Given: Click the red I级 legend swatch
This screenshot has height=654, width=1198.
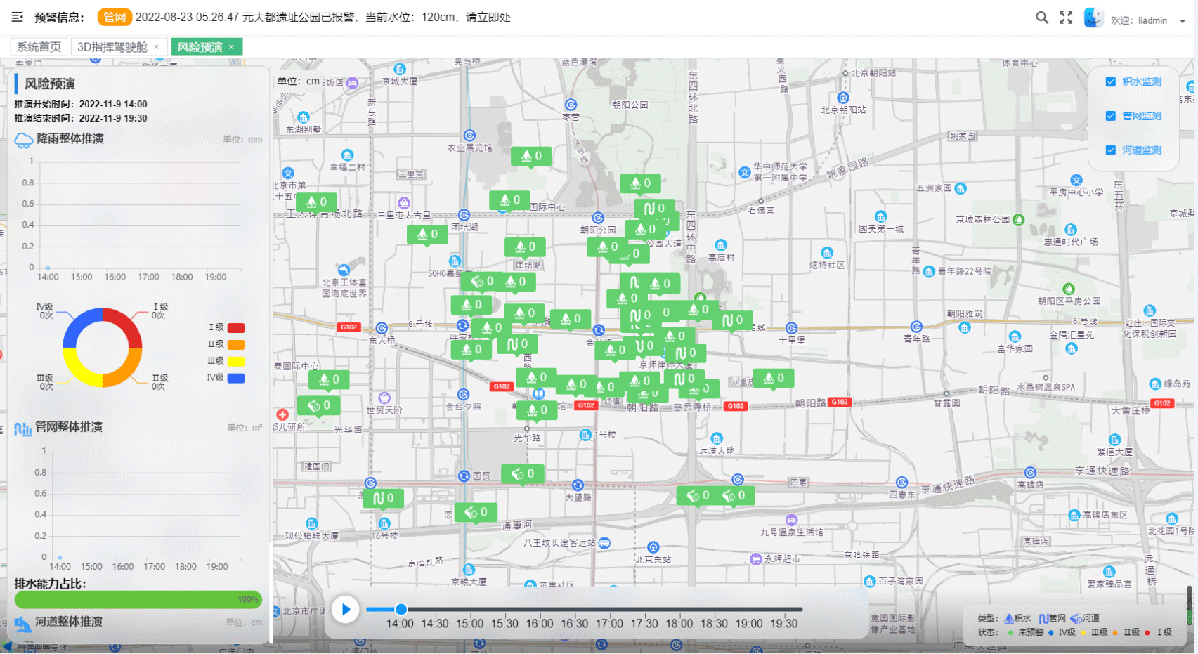Looking at the screenshot, I should 236,327.
